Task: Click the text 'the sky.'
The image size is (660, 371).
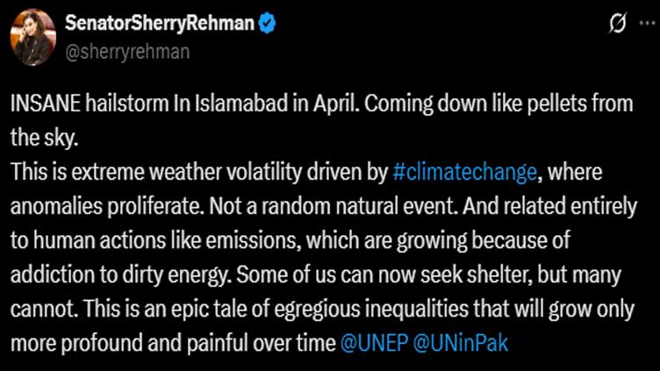Action: point(44,138)
